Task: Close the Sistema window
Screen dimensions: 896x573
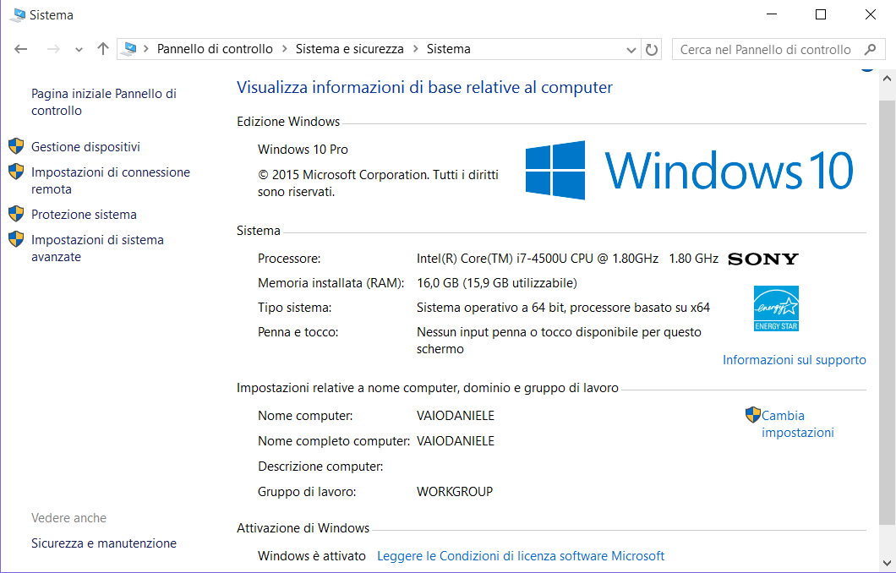Action: tap(871, 14)
